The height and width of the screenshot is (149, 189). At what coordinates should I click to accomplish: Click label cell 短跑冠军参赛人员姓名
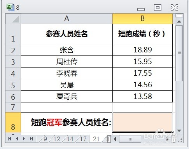[x=66, y=122]
